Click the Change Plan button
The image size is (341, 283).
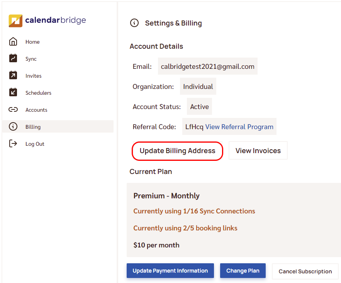pos(243,271)
